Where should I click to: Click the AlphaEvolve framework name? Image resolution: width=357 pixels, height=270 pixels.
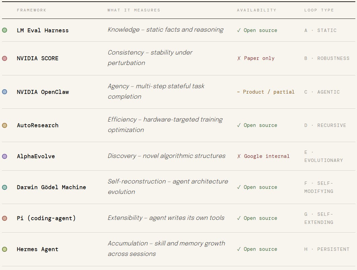click(x=36, y=156)
